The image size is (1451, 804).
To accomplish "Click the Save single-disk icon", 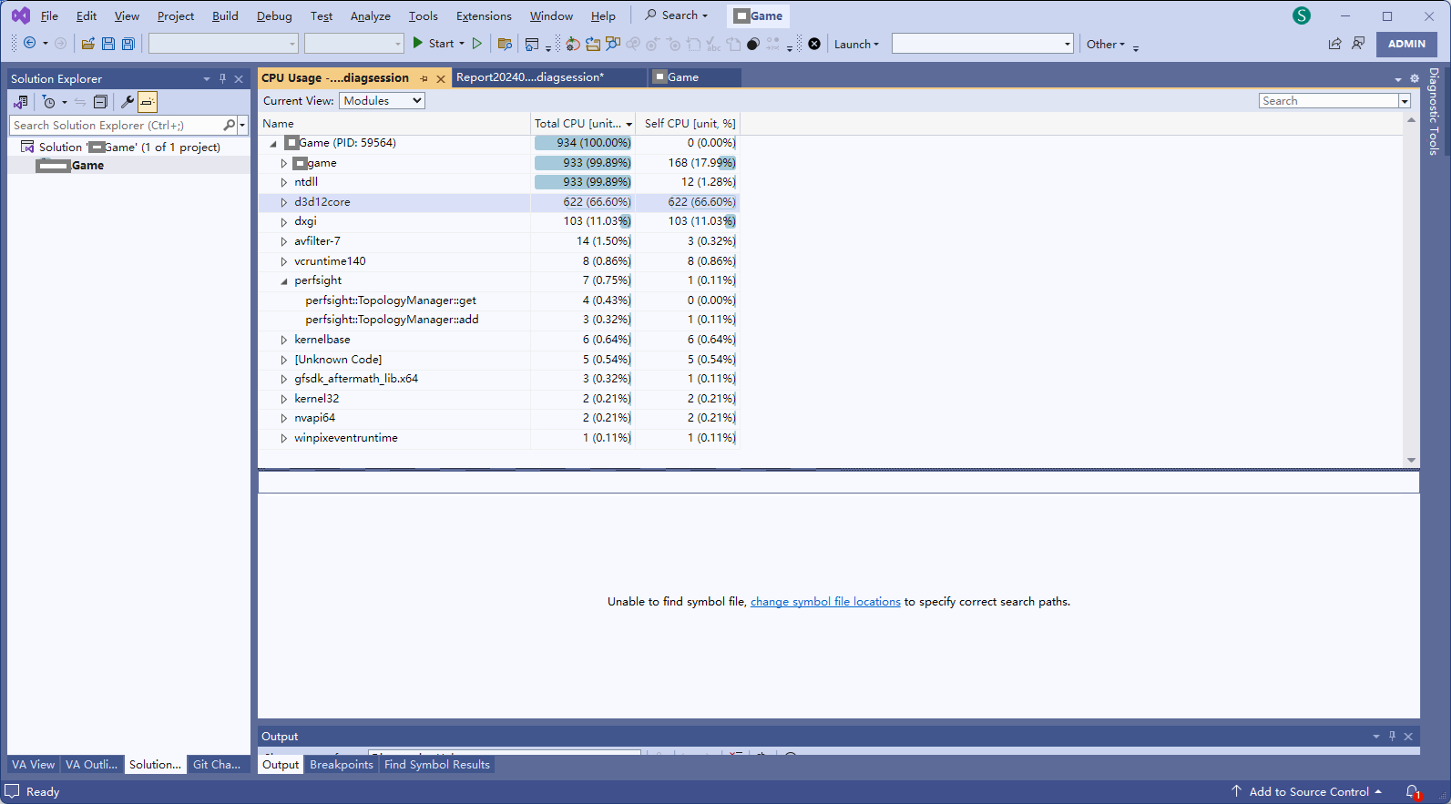I will [x=108, y=44].
